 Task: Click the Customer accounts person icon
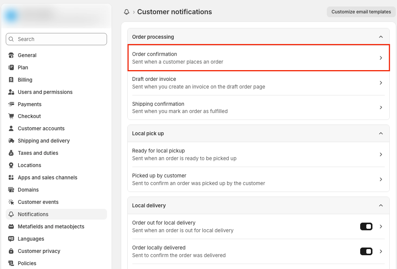[x=11, y=128]
